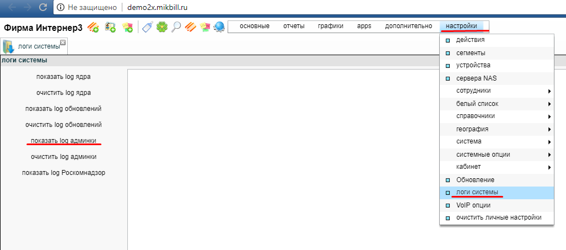Open search with the magnifier icon
Screen dimensions: 566x250
[x=176, y=27]
